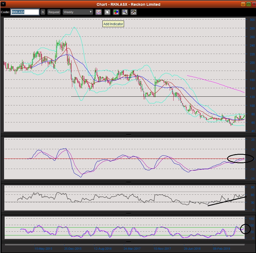Click the 10-Nov-2017 date label

pos(162,249)
